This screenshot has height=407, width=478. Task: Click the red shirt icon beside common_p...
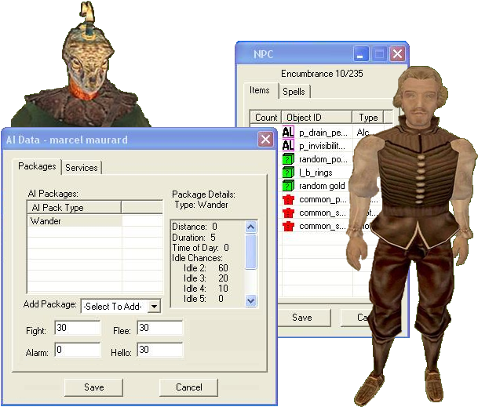click(288, 199)
